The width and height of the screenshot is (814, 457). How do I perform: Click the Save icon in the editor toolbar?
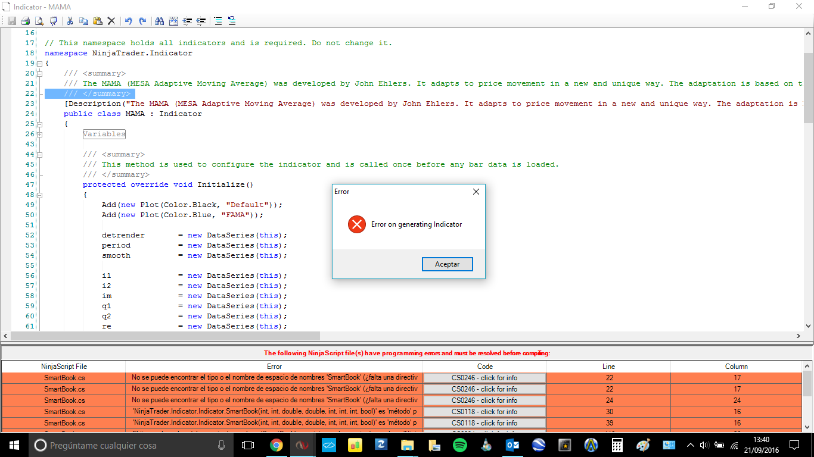pos(12,21)
